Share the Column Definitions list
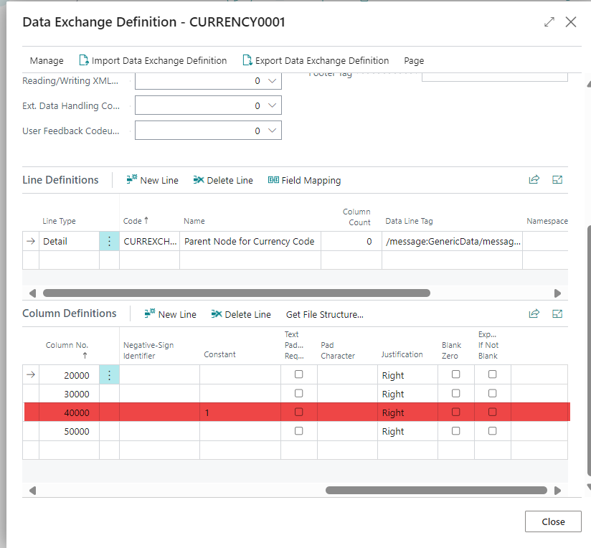Screen dimensions: 591x548 (534, 313)
